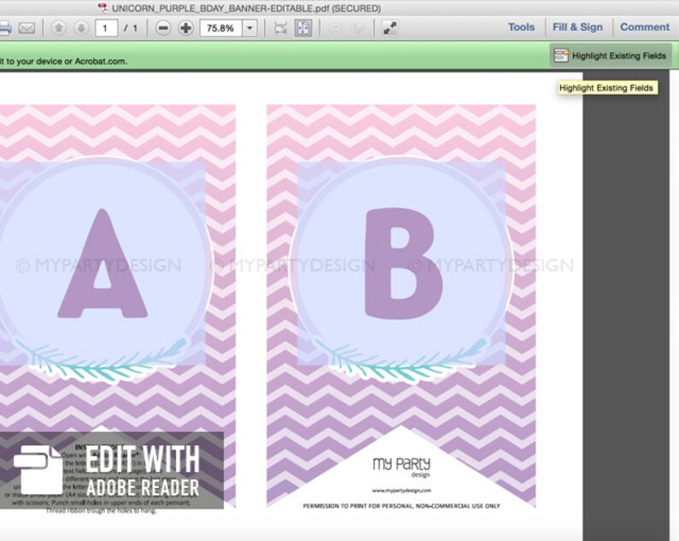Click the Acrobat.com message text in green bar
Image resolution: width=679 pixels, height=541 pixels.
[x=63, y=61]
